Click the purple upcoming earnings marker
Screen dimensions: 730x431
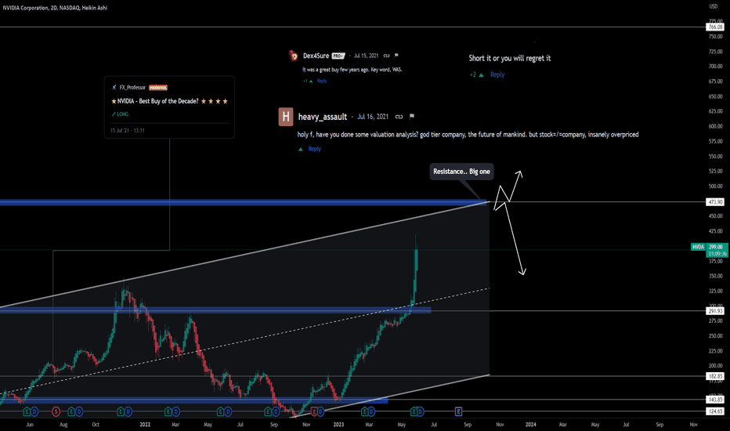pos(458,411)
